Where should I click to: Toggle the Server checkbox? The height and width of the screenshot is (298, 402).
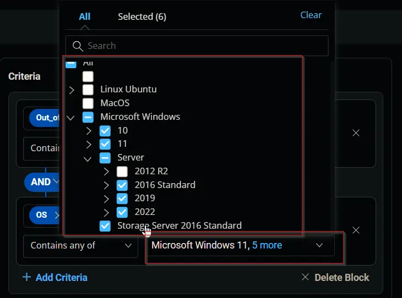point(105,158)
